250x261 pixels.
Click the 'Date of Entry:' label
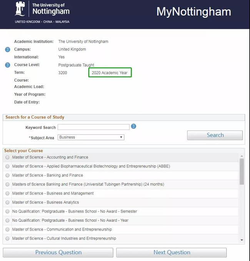[x=27, y=102]
